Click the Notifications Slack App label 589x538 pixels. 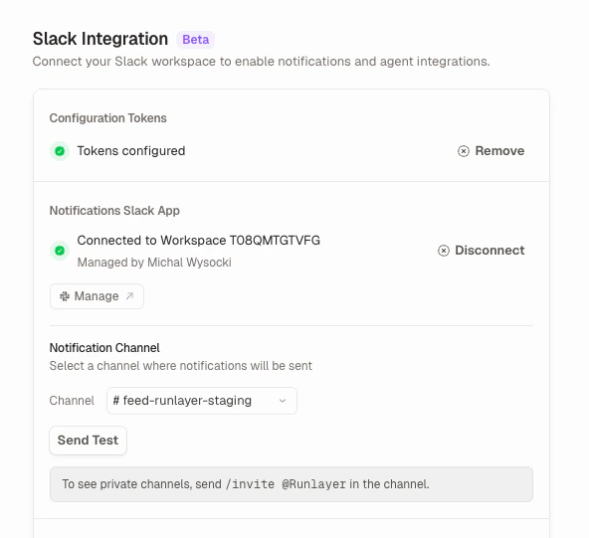(114, 211)
